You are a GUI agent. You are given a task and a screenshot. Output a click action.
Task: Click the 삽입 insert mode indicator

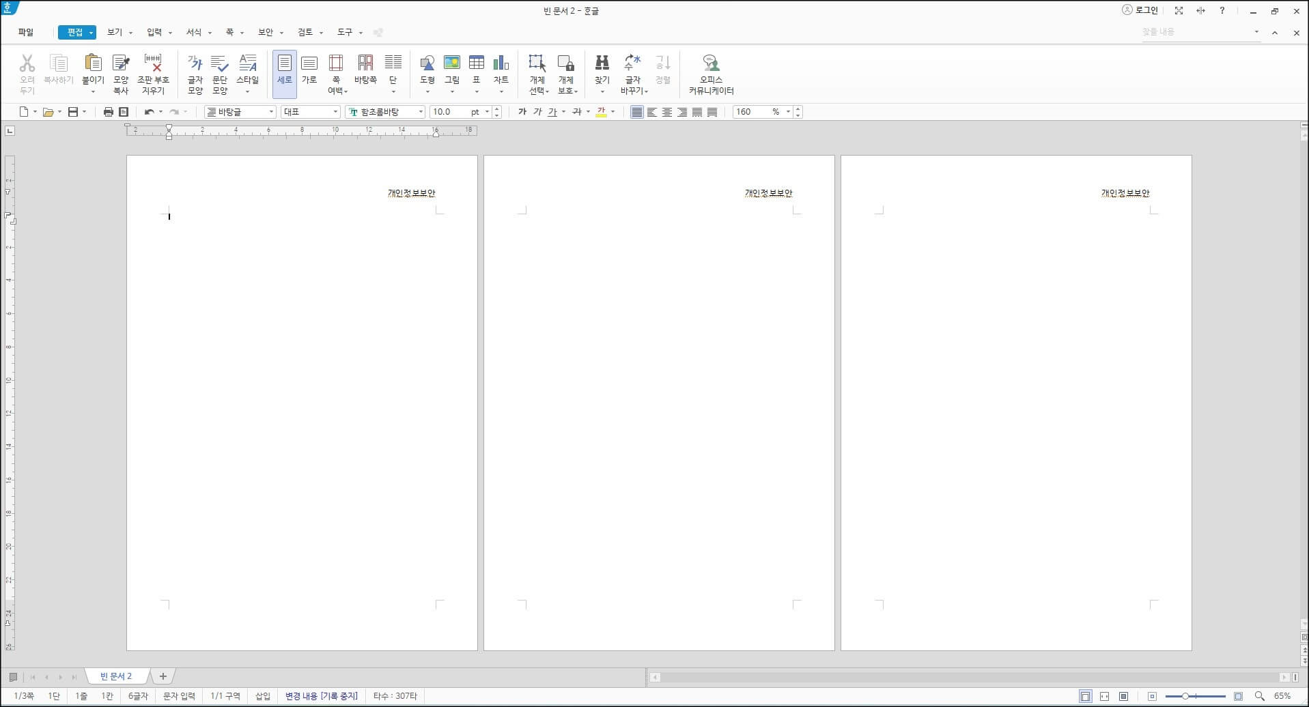[263, 696]
